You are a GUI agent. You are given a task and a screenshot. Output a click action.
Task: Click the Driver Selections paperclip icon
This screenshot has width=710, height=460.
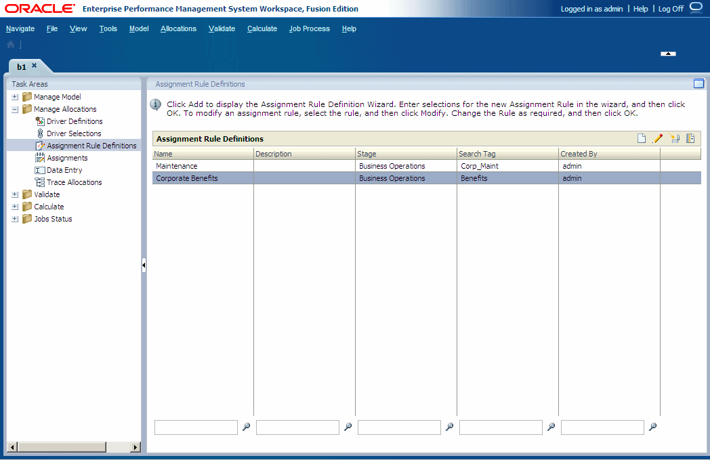[x=41, y=133]
